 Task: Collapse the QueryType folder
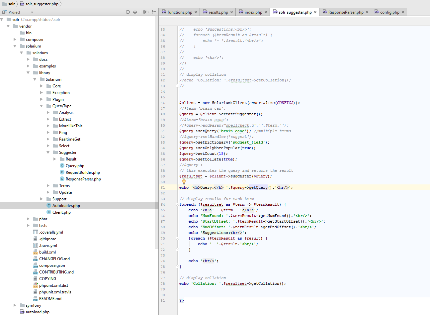[x=42, y=106]
